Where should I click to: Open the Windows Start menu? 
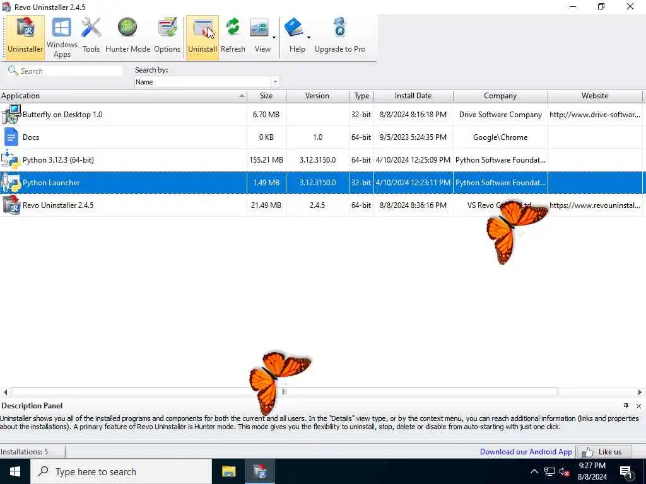15,471
